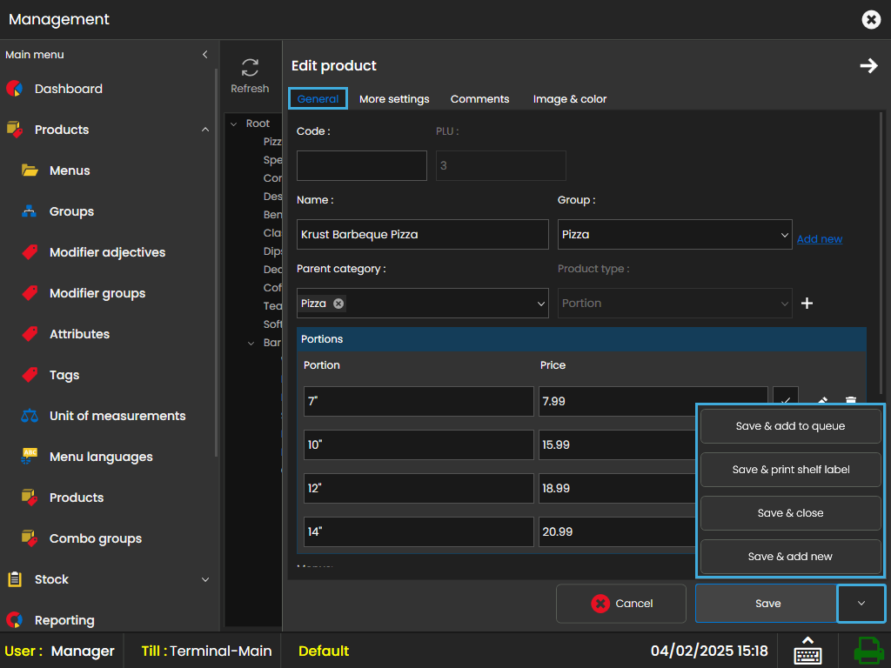
Task: Click the Add new group link
Action: tap(819, 239)
